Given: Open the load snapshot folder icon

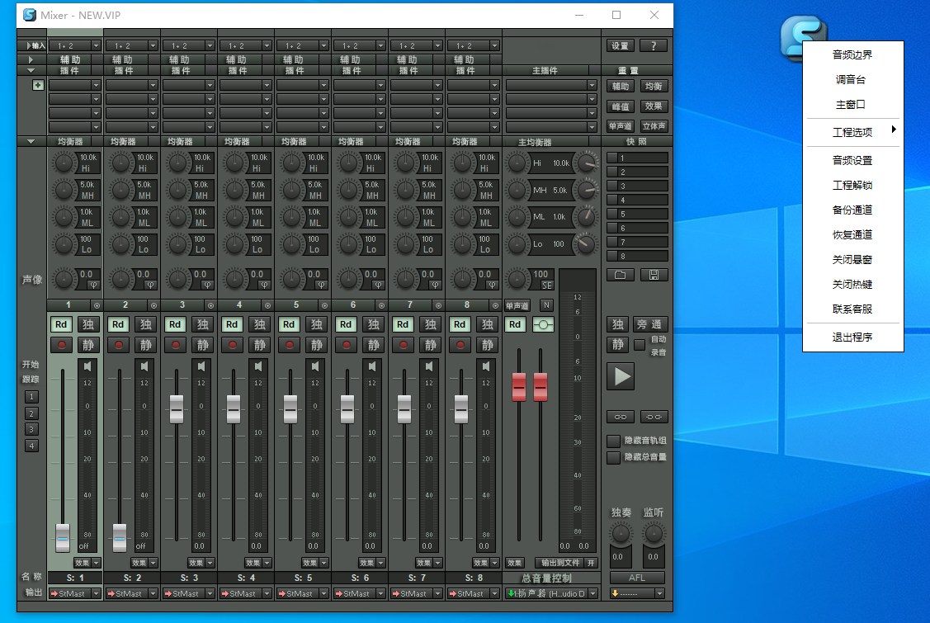Looking at the screenshot, I should (x=621, y=275).
